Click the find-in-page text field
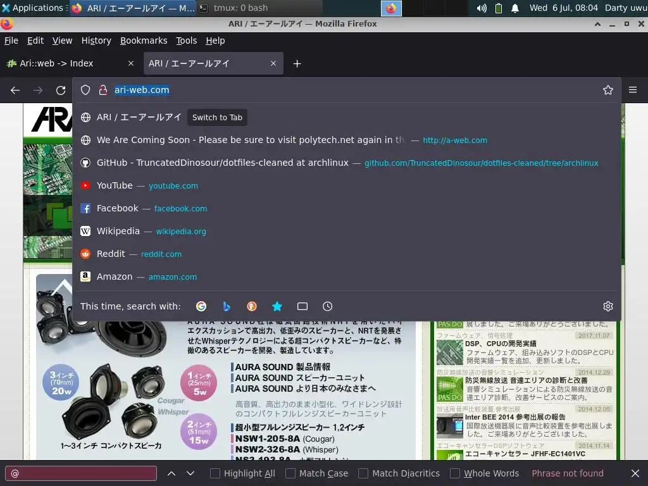Image resolution: width=648 pixels, height=486 pixels. point(81,473)
